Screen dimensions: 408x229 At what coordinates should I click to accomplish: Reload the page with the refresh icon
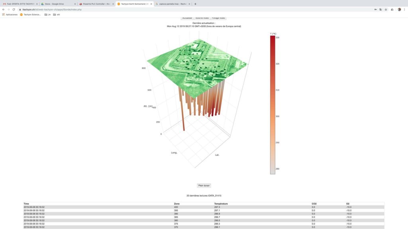(14, 10)
